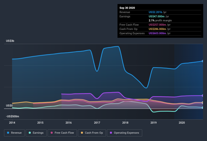
Task: Click the Sep 30 2020 tooltip date
Action: 127,8
